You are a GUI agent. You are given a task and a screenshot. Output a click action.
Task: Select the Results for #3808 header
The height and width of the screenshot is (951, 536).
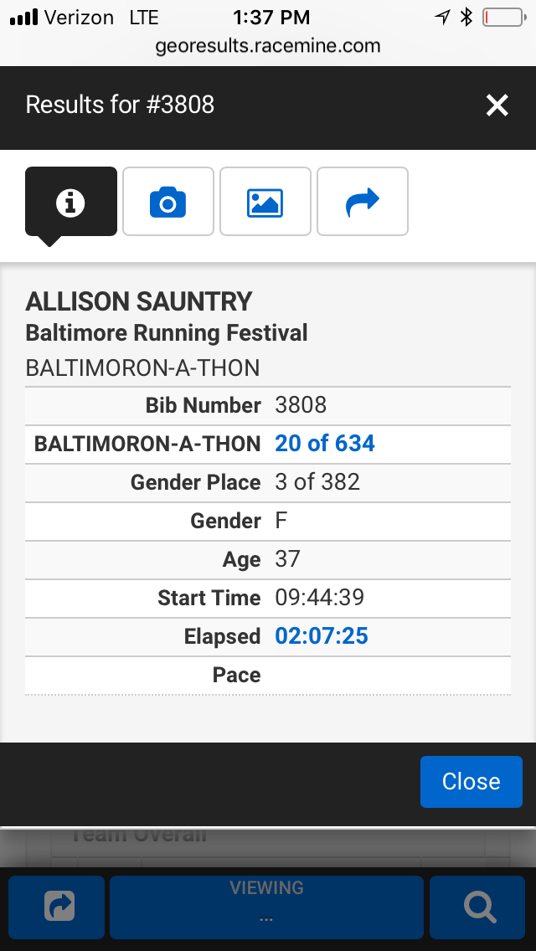point(120,105)
